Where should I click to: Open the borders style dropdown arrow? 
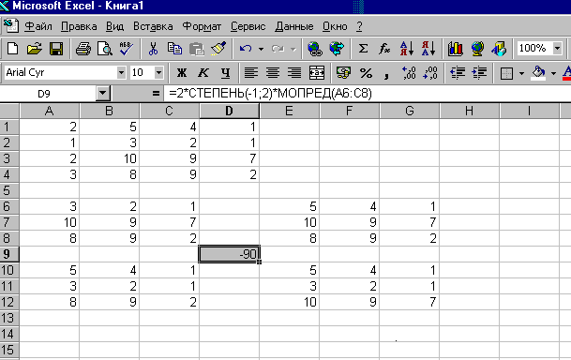click(521, 73)
